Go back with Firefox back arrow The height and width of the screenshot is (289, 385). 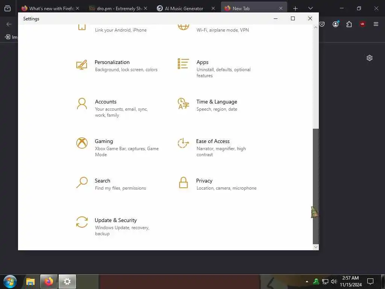[x=9, y=24]
